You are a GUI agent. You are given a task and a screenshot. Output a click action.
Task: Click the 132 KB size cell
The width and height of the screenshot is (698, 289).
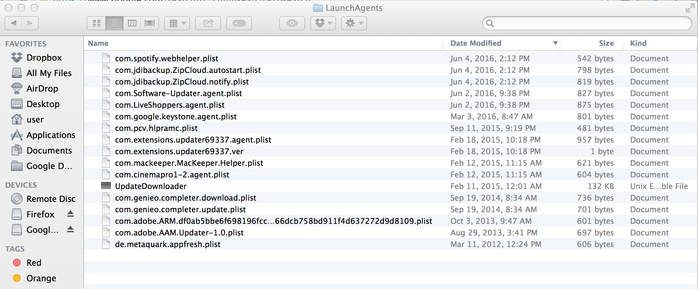tap(601, 186)
